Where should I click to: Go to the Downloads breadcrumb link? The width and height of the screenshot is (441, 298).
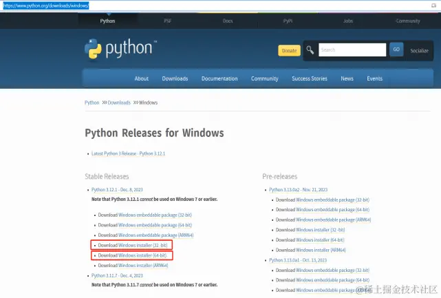tap(119, 103)
